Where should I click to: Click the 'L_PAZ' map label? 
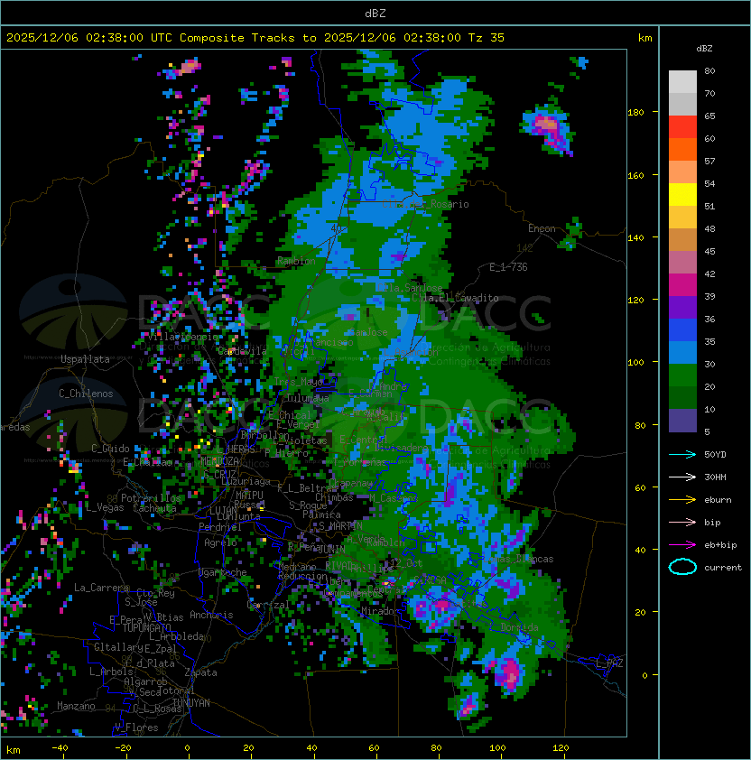point(609,663)
